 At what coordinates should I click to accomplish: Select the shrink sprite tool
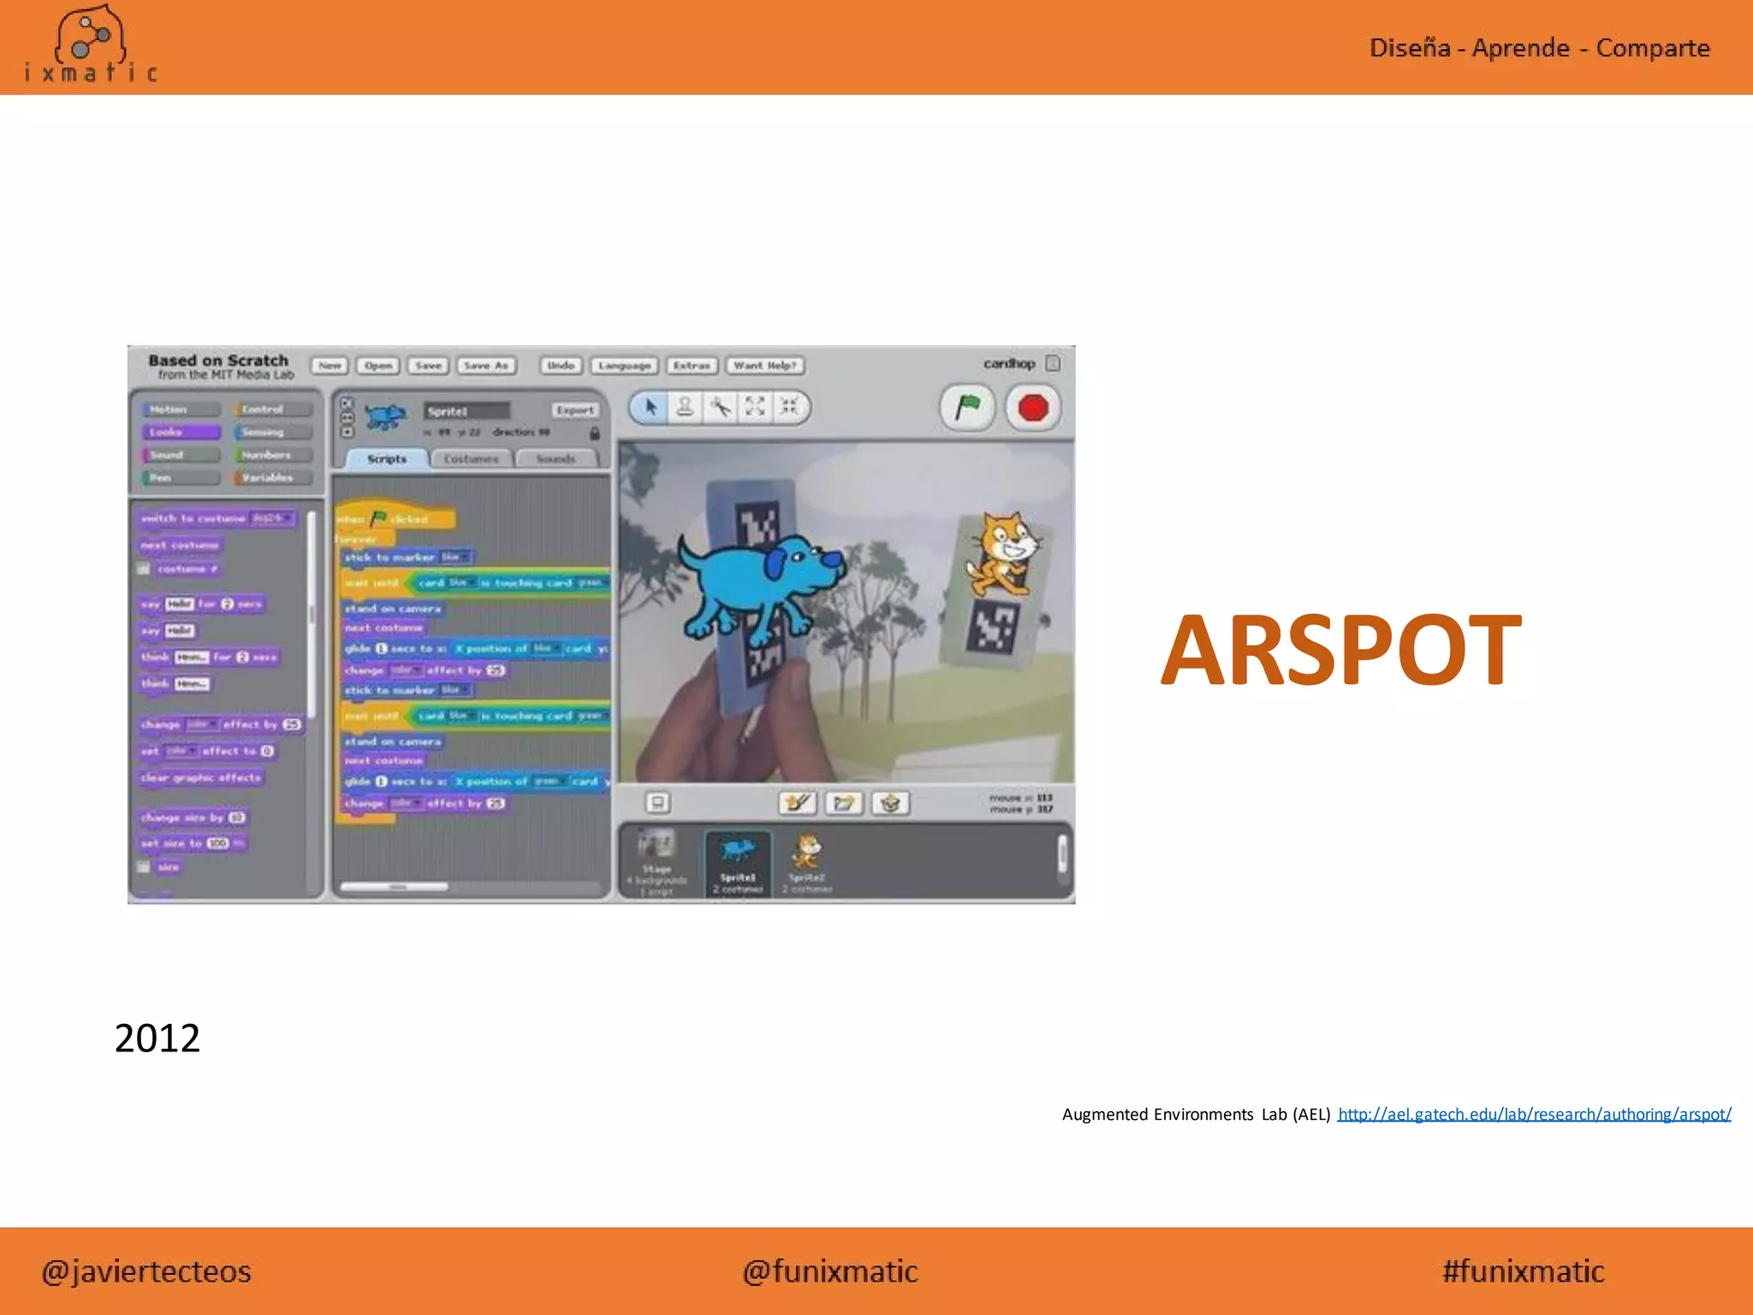pos(789,408)
